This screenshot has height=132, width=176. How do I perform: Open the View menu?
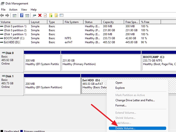[24, 10]
